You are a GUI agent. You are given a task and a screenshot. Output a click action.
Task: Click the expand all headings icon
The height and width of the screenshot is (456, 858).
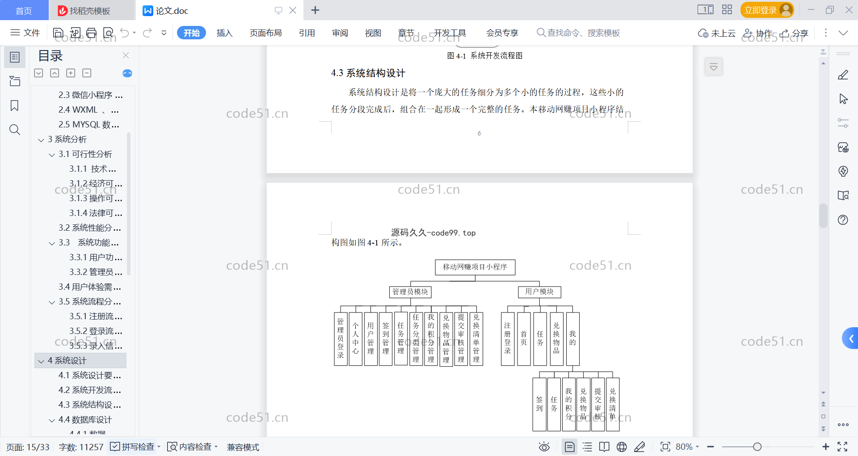(x=39, y=73)
